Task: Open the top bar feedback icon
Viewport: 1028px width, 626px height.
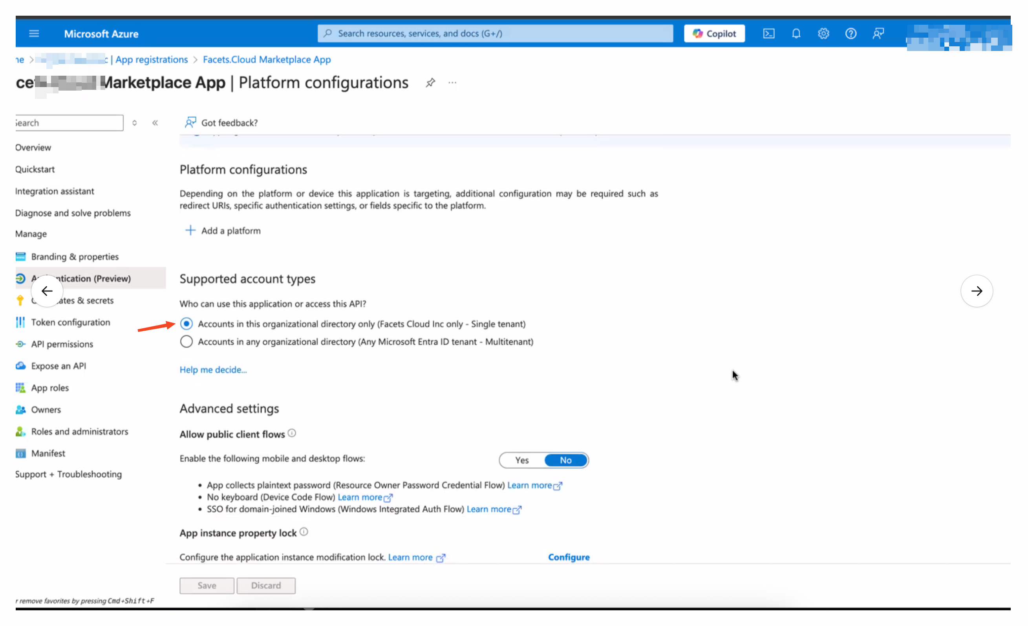Action: (x=878, y=33)
